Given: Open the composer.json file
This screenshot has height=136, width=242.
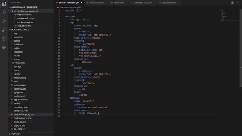Looking at the screenshot, I should point(31,107).
